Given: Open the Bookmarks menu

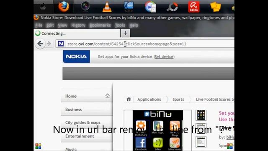Looking at the screenshot, I should [100, 25].
